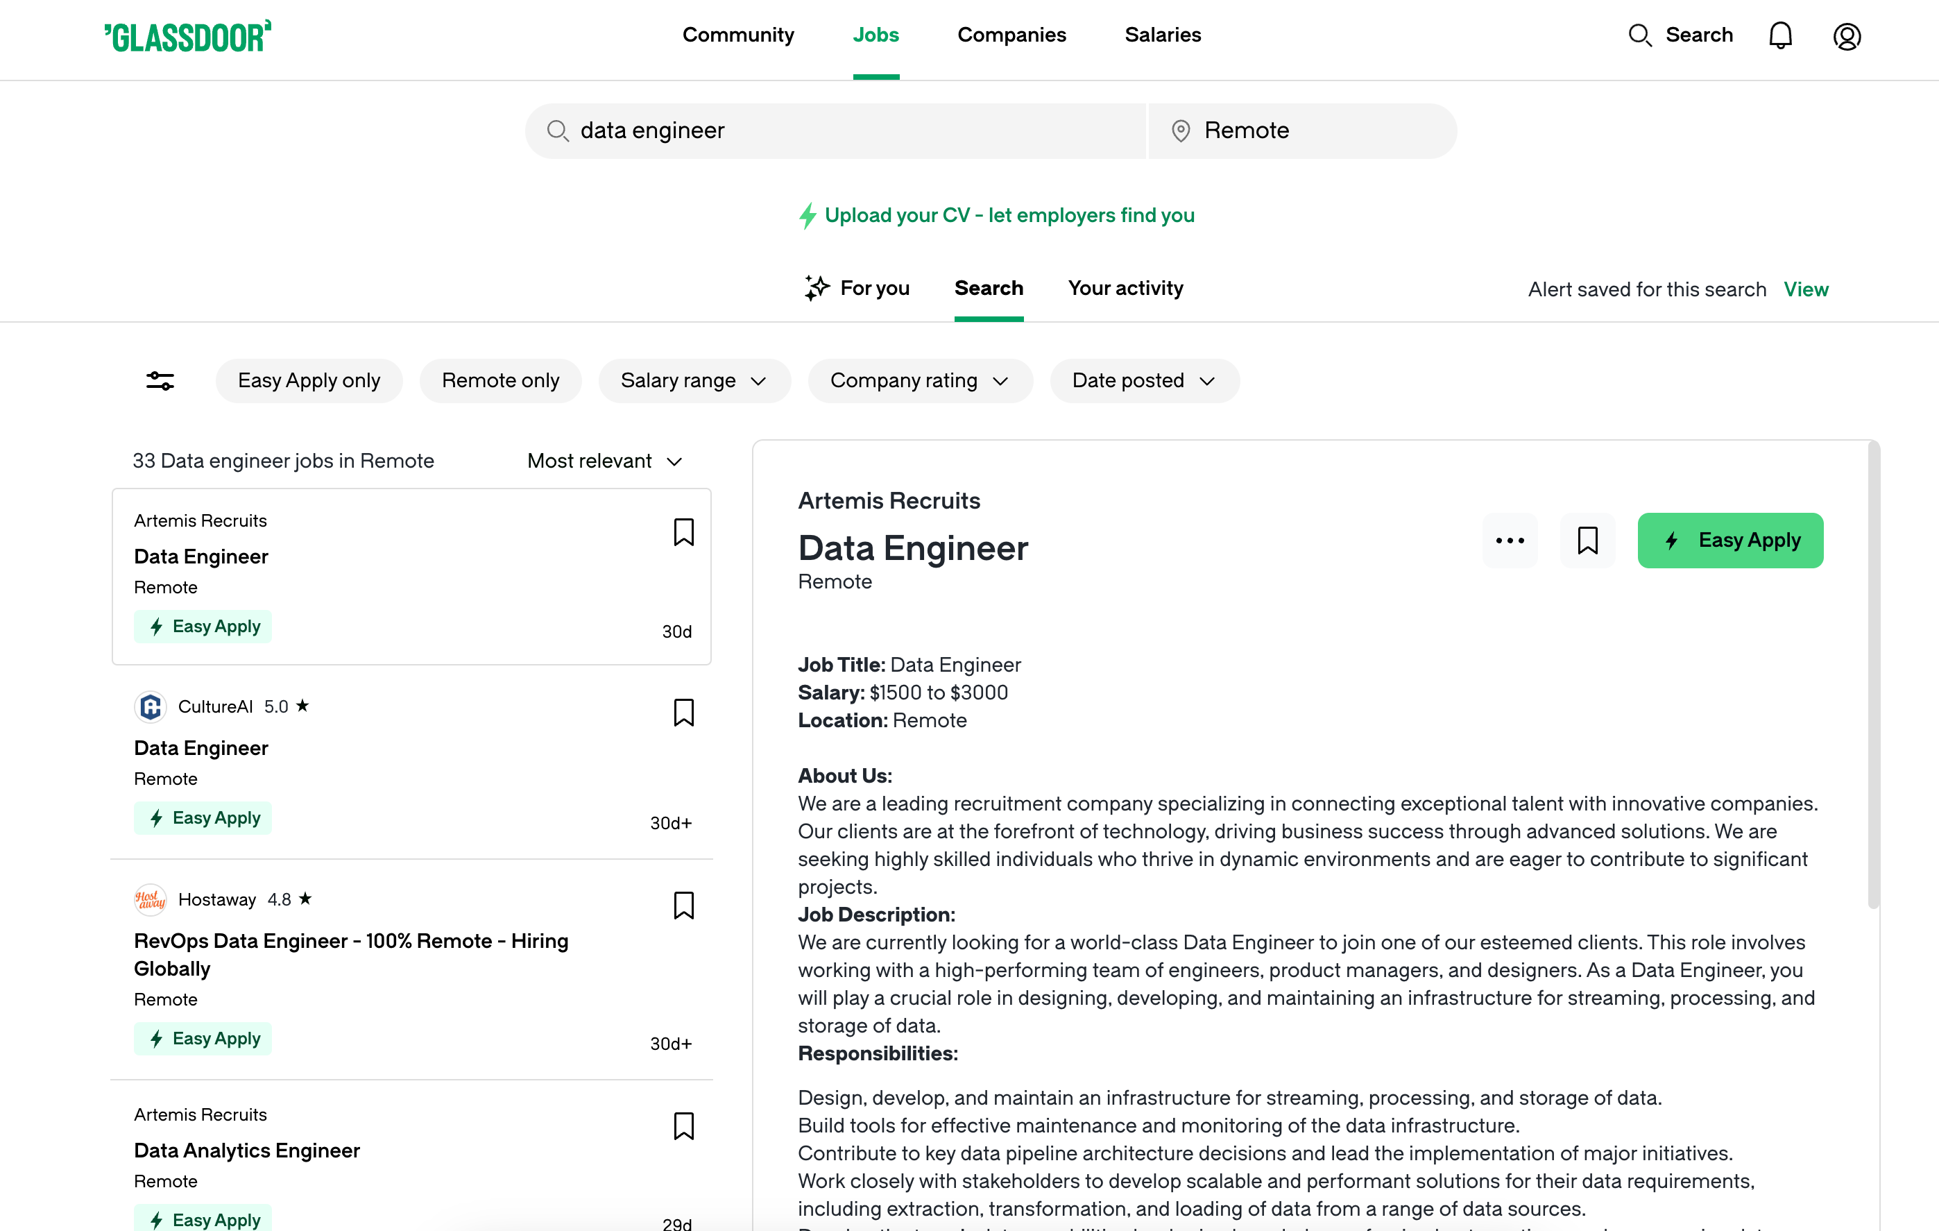Save the Data Analytics Engineer listing
Screen dimensions: 1939x1231
683,1126
